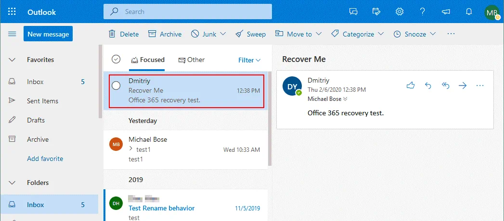Open the Help question mark

pos(422,12)
